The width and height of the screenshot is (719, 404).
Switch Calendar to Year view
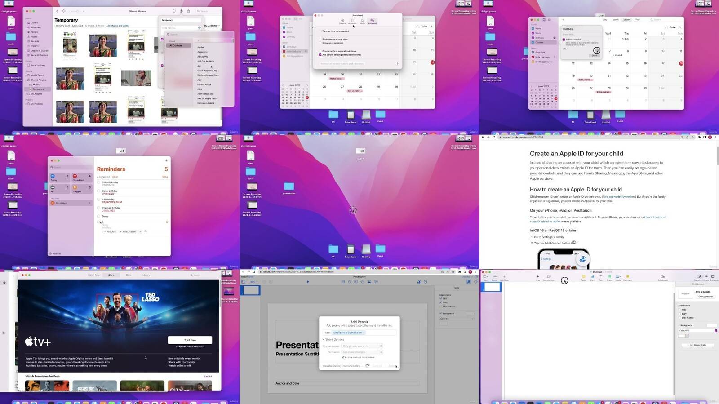637,20
